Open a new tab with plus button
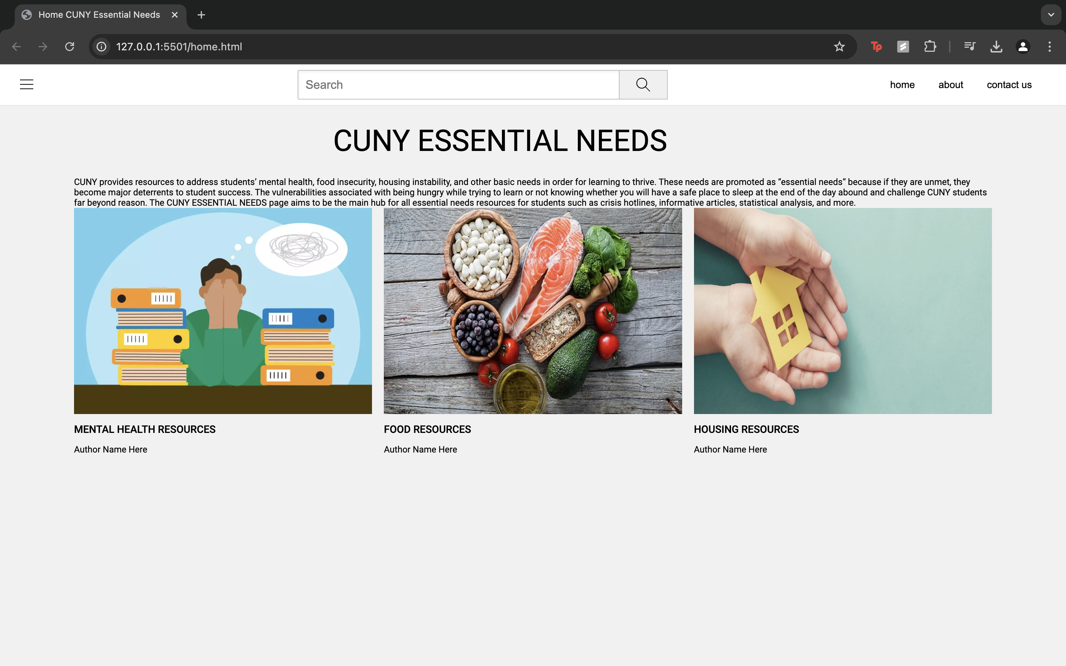Screen dimensions: 1066x666 pyautogui.click(x=201, y=15)
